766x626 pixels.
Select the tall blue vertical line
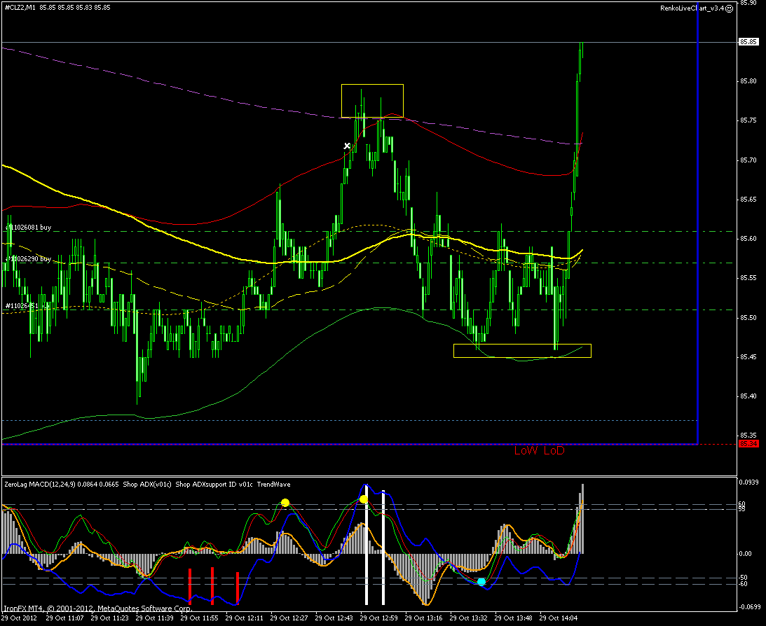(697, 225)
